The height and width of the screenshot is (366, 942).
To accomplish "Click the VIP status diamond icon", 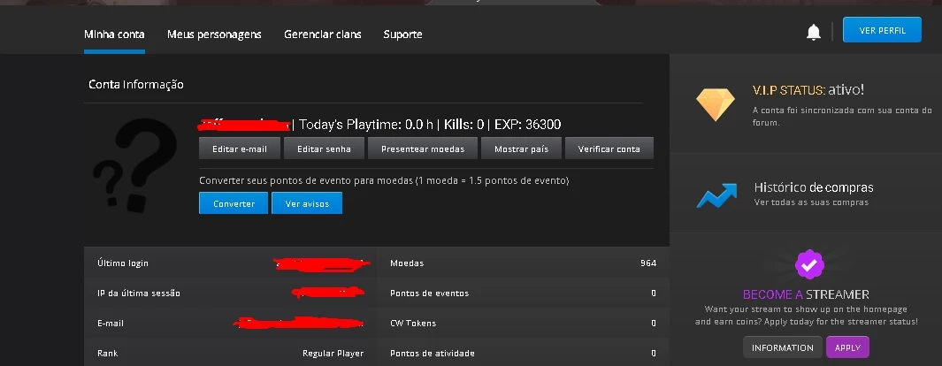I will (x=715, y=105).
